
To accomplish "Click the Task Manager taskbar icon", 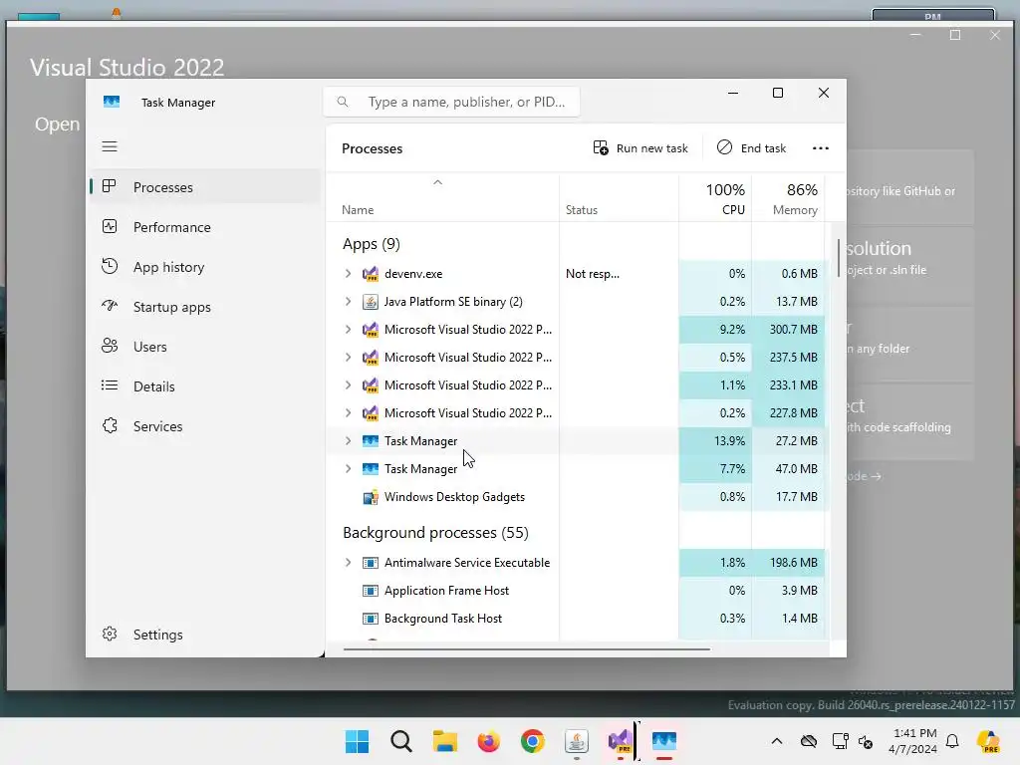I will pyautogui.click(x=664, y=741).
